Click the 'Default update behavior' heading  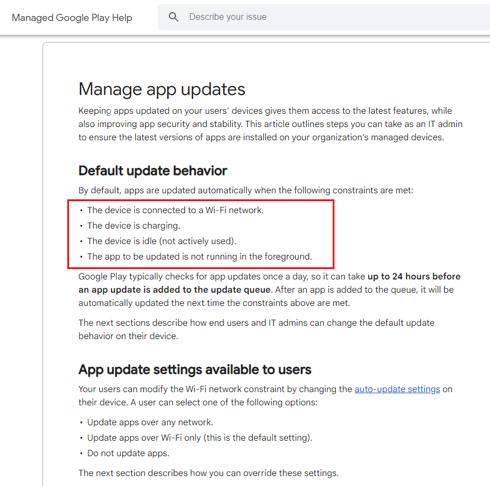(x=153, y=171)
